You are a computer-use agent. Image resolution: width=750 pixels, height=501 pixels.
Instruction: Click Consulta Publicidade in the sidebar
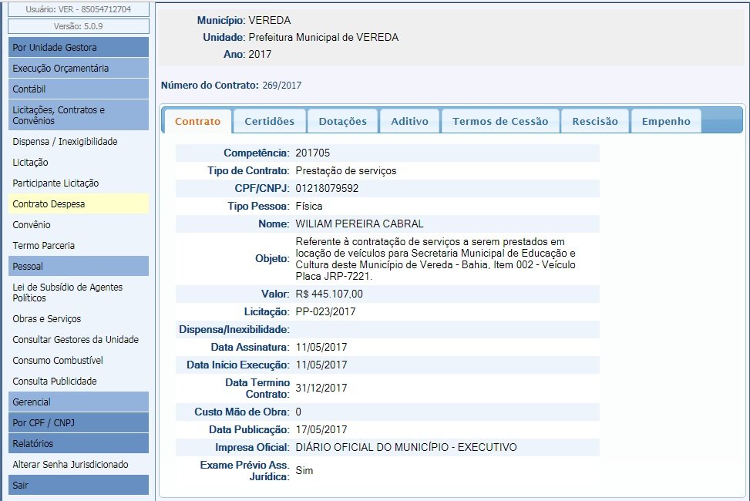pyautogui.click(x=55, y=382)
